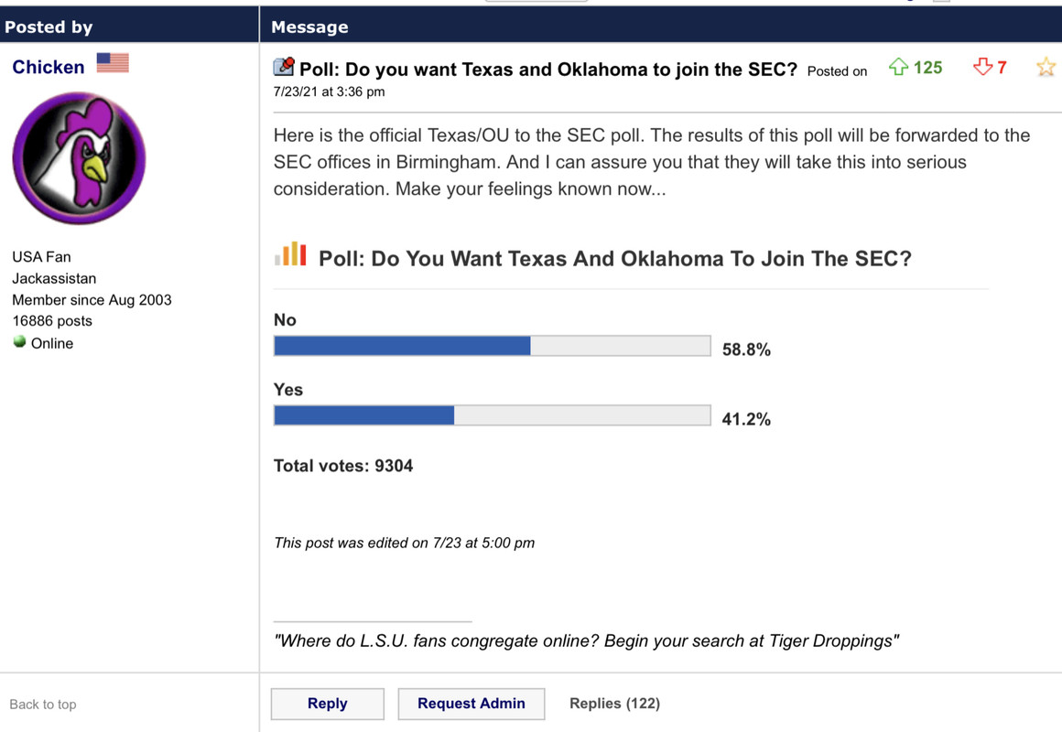Click the poll topic icon beside title
Screen dimensions: 1062x732
[x=284, y=67]
